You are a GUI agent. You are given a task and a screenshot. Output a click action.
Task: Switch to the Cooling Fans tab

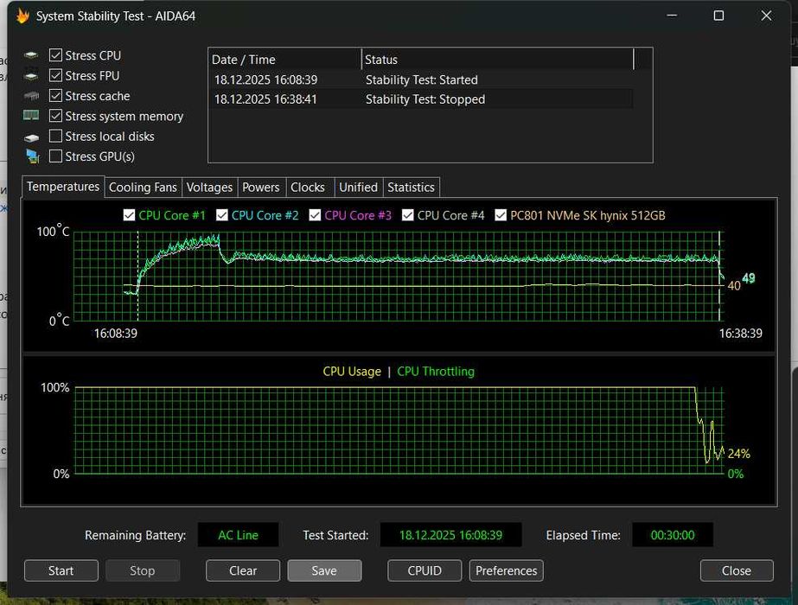click(143, 188)
